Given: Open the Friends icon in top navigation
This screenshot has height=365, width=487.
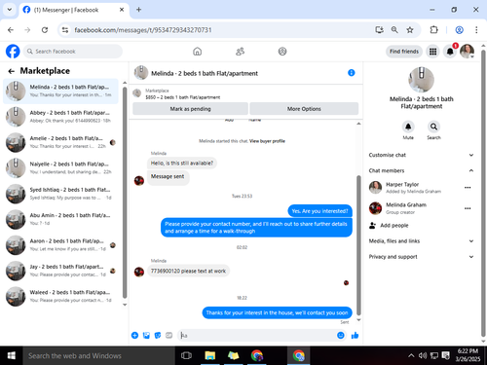Looking at the screenshot, I should 240,52.
